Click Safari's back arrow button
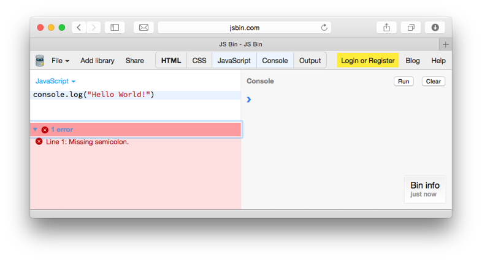The width and height of the screenshot is (482, 261). (x=79, y=28)
